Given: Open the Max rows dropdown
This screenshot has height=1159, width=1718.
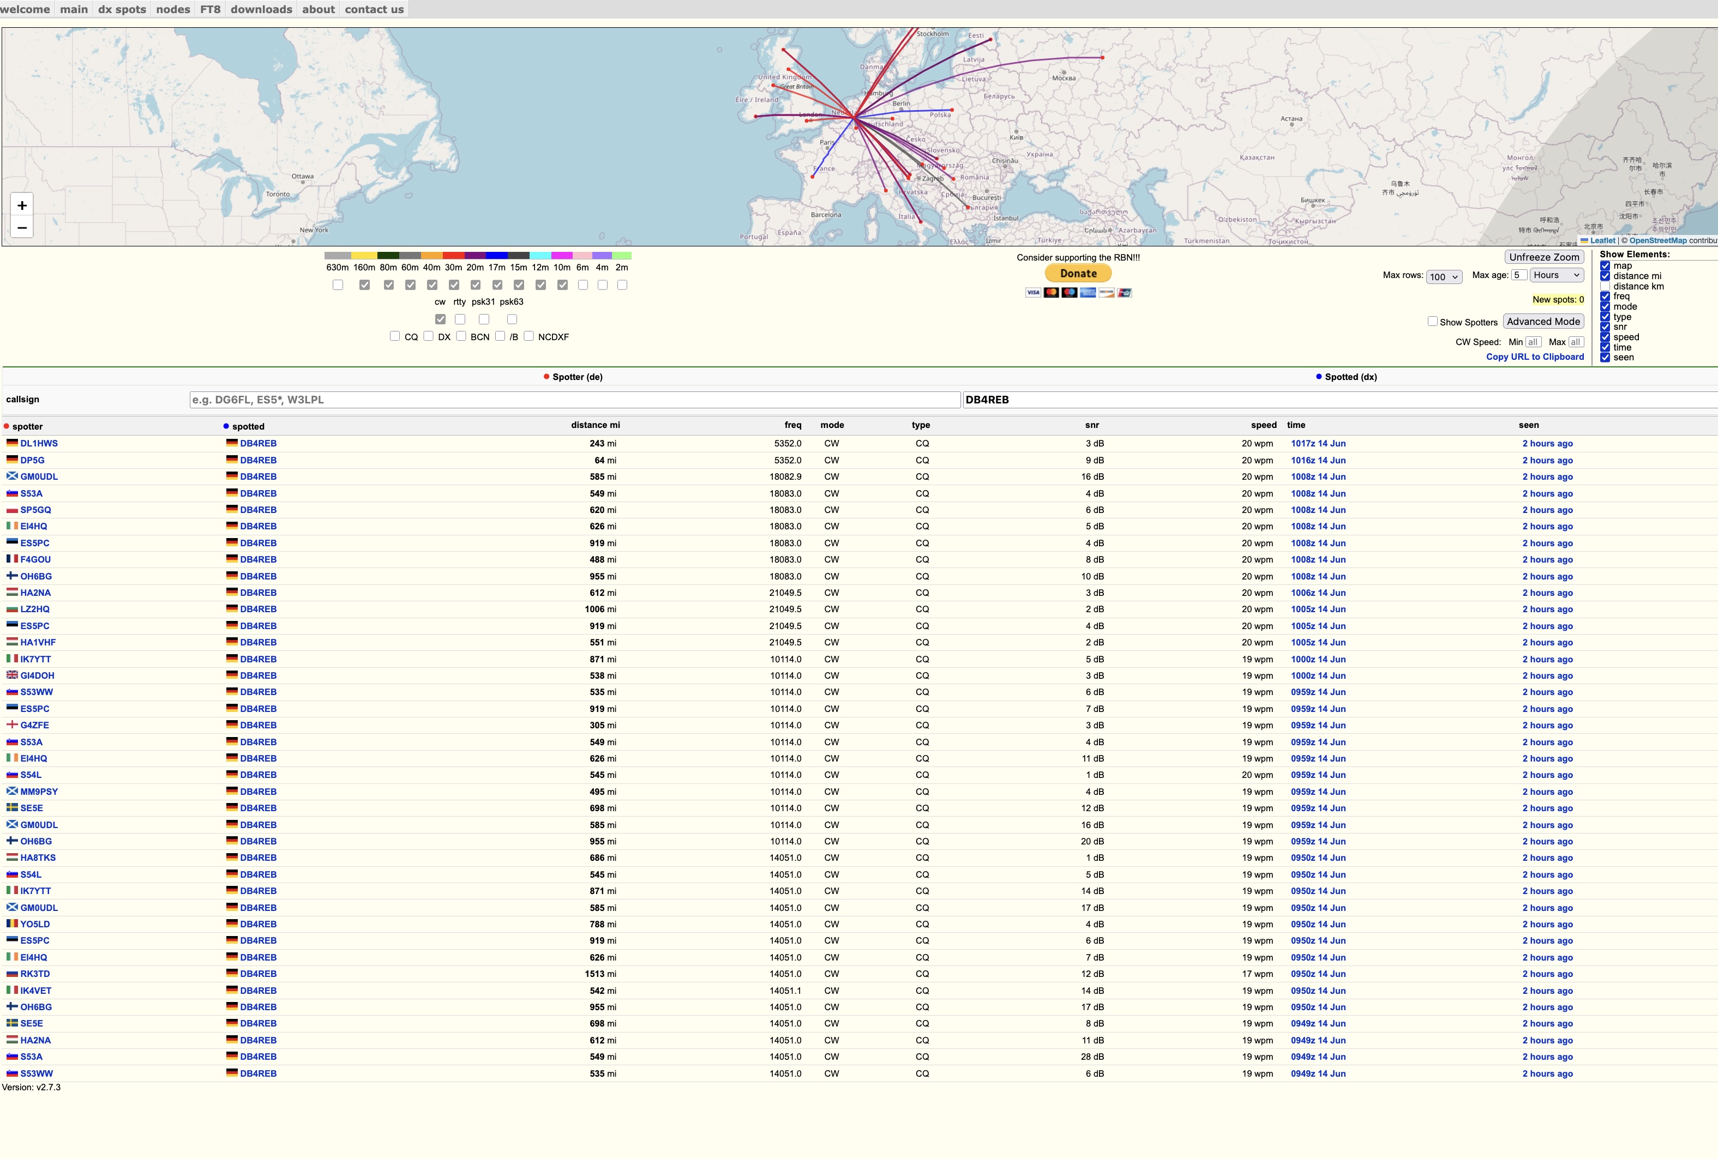Looking at the screenshot, I should [x=1444, y=277].
